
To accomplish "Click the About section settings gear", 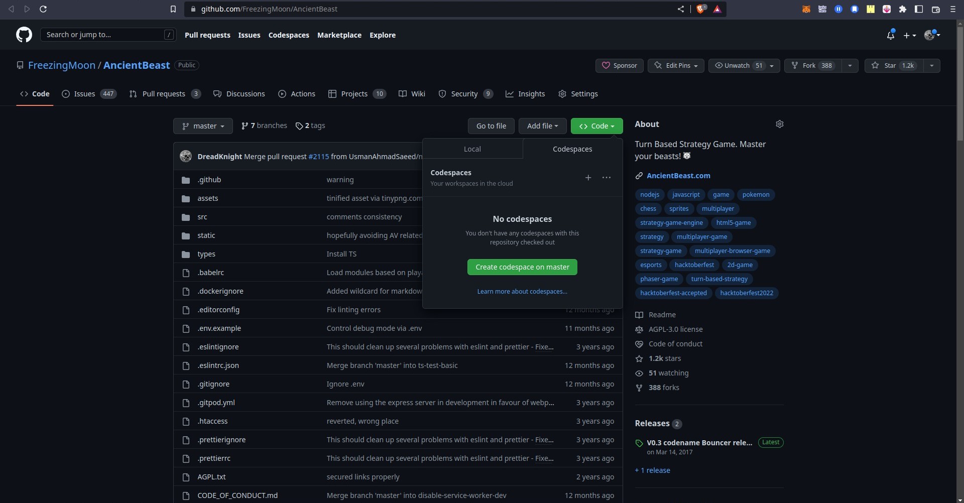I will pos(779,124).
